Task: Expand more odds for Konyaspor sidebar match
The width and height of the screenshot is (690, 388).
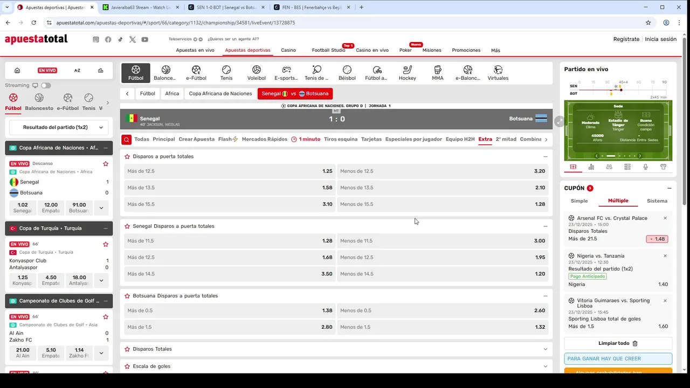Action: pos(101,280)
